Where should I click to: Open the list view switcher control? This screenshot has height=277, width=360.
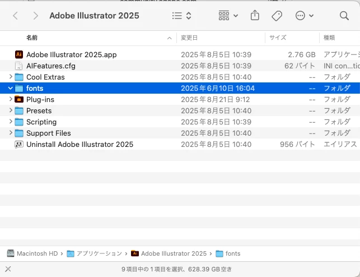tap(181, 16)
